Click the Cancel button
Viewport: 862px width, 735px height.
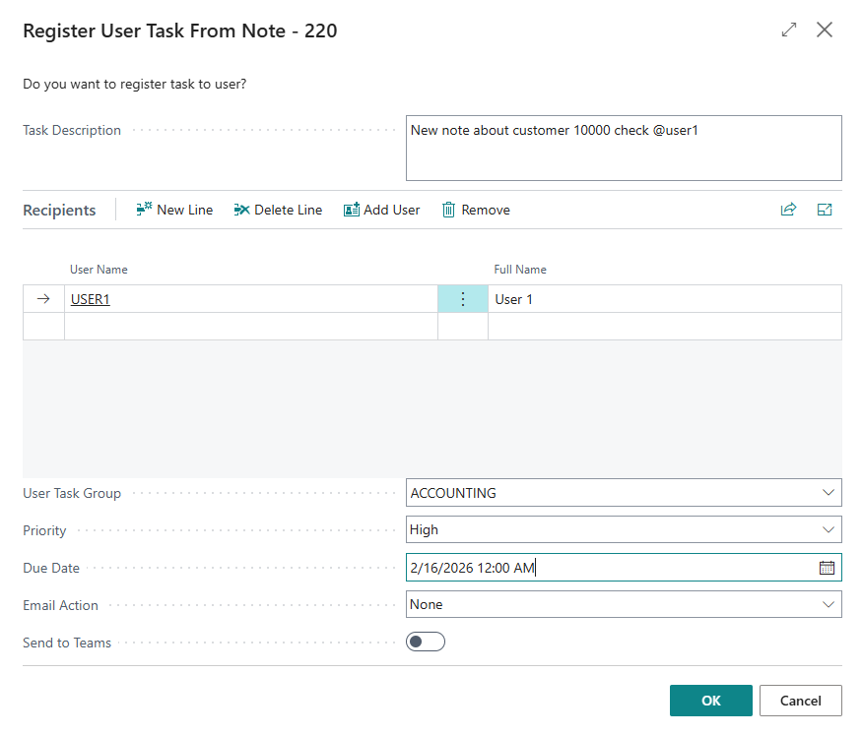[x=800, y=701]
